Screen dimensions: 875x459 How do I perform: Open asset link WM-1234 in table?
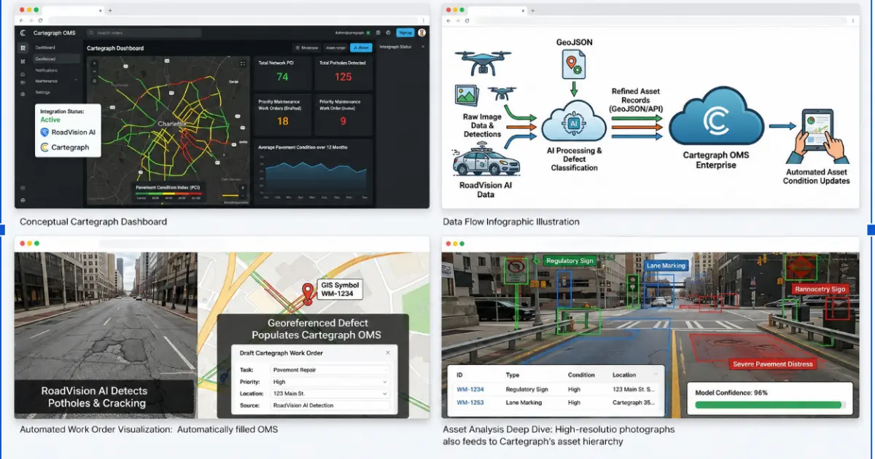470,389
